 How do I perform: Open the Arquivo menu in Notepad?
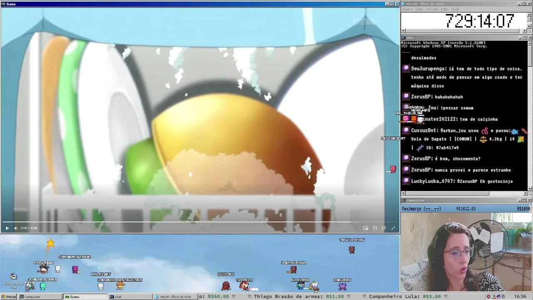point(407,9)
